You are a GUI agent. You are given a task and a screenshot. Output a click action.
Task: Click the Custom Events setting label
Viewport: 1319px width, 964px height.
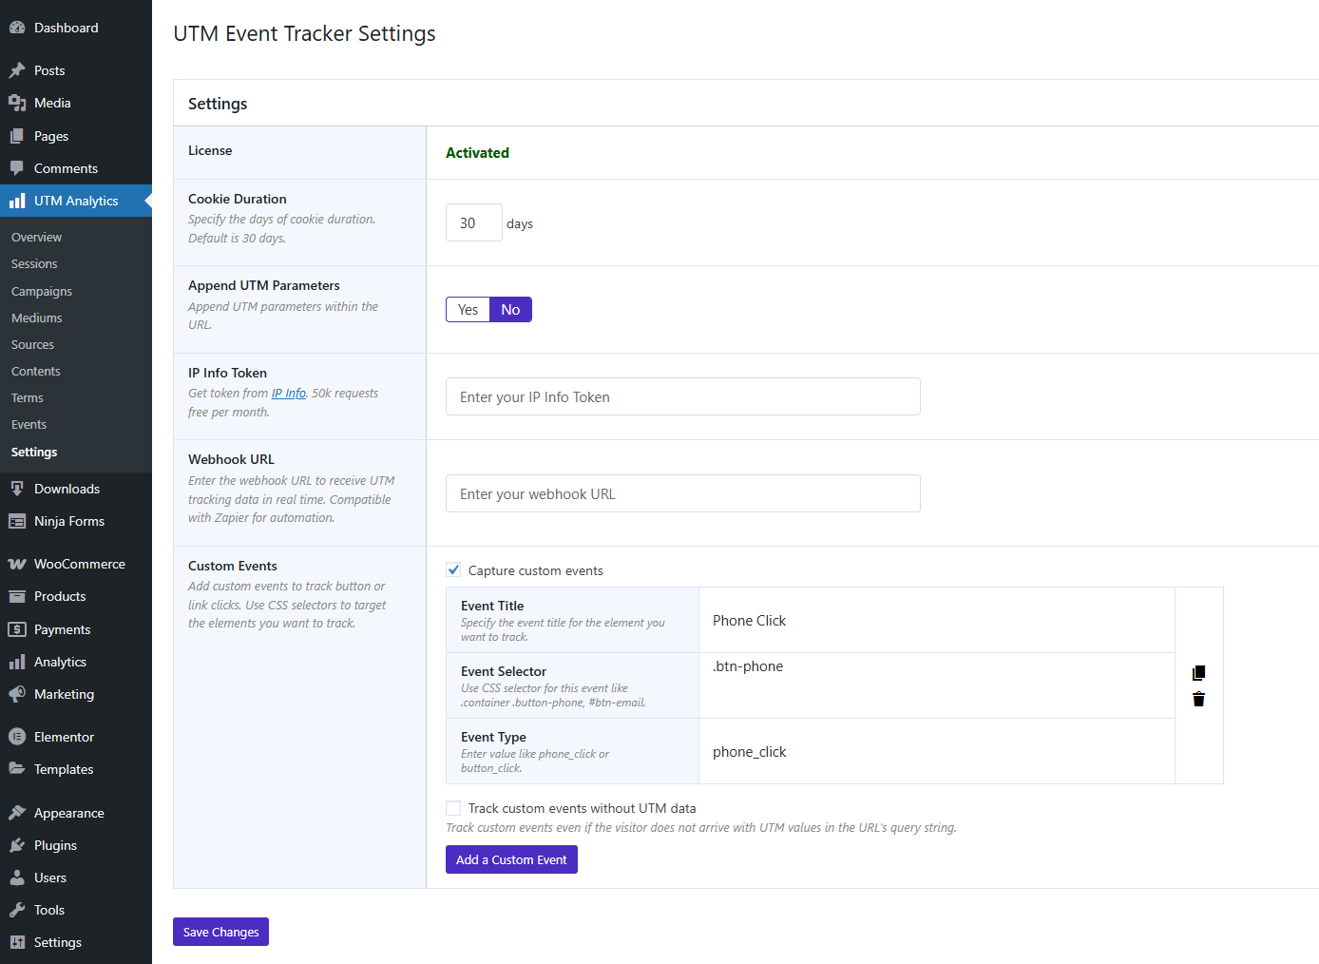click(233, 566)
